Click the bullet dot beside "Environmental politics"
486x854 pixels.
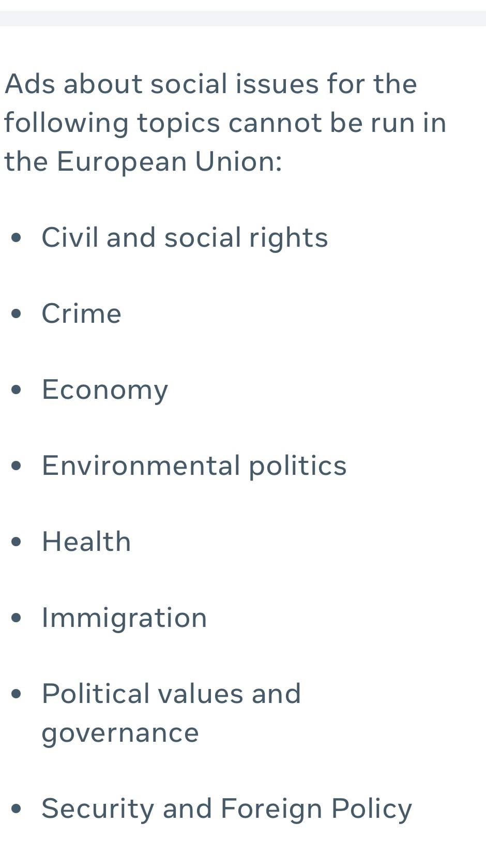coord(17,466)
